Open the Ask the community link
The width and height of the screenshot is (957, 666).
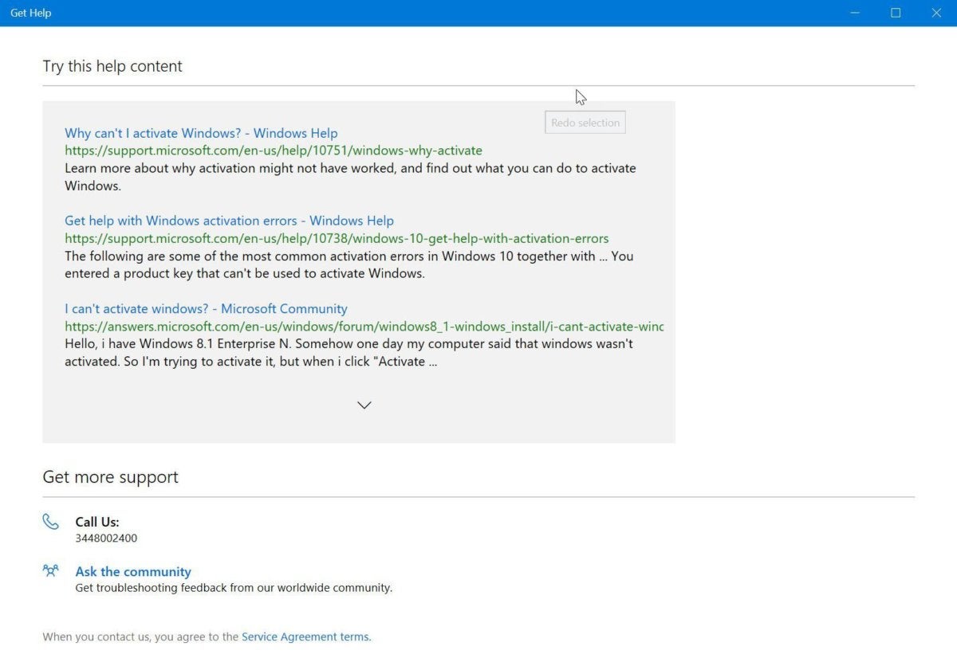coord(133,571)
